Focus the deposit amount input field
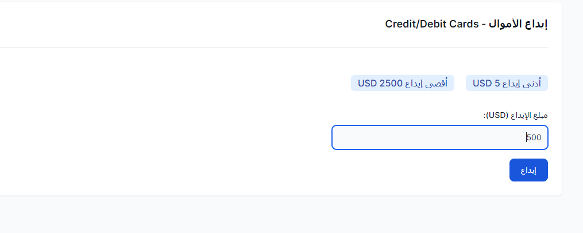This screenshot has height=233, width=583. [x=439, y=137]
